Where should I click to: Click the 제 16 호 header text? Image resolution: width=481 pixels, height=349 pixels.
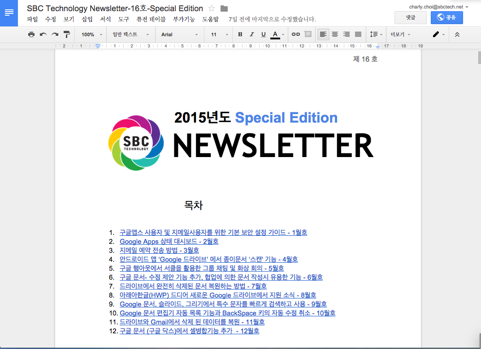(x=365, y=59)
